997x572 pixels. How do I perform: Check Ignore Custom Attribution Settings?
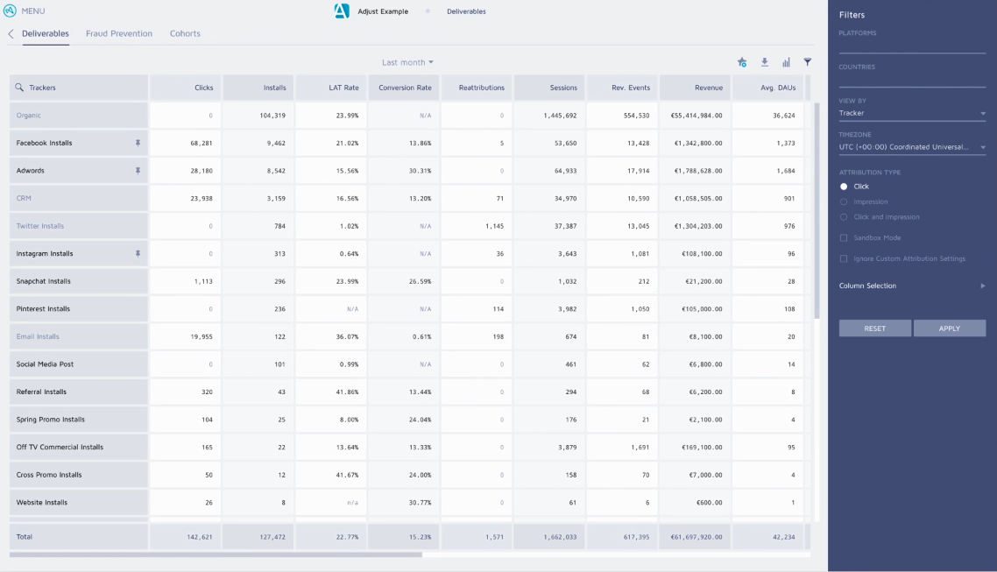(845, 259)
